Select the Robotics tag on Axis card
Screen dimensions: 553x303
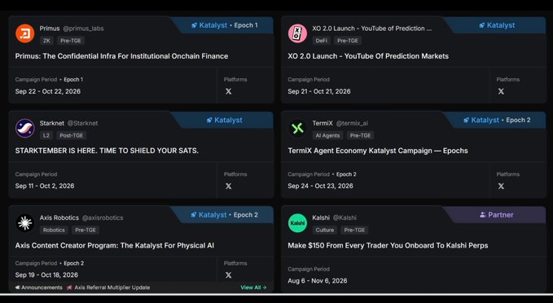54,230
